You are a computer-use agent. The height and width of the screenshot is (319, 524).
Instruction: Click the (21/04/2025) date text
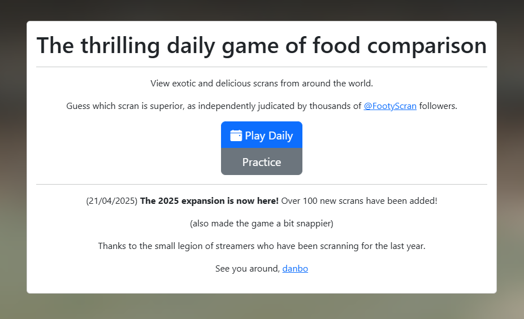pos(112,200)
